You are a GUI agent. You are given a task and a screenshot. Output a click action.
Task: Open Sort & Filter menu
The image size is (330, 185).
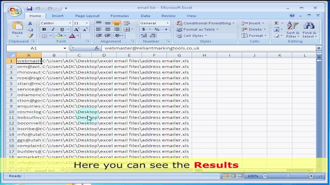[293, 30]
